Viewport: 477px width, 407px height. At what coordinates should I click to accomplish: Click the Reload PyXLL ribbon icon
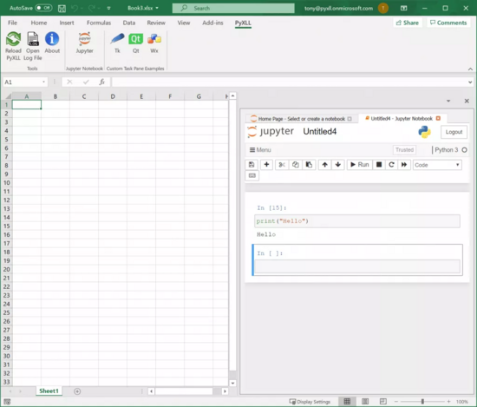click(x=13, y=46)
